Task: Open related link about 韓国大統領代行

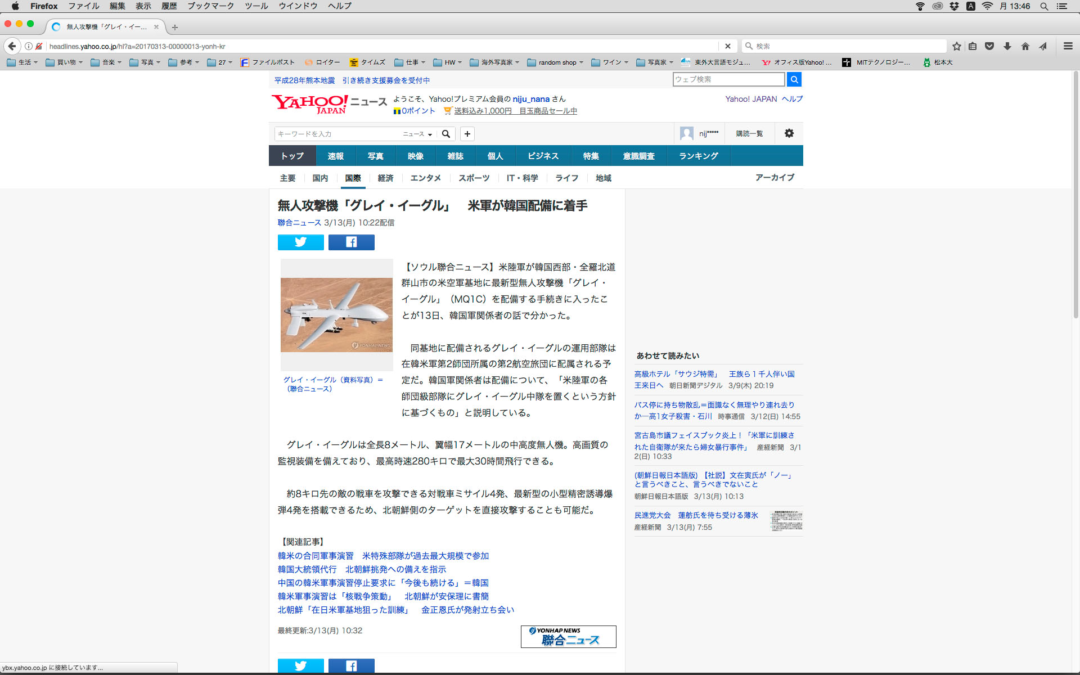Action: coord(362,569)
